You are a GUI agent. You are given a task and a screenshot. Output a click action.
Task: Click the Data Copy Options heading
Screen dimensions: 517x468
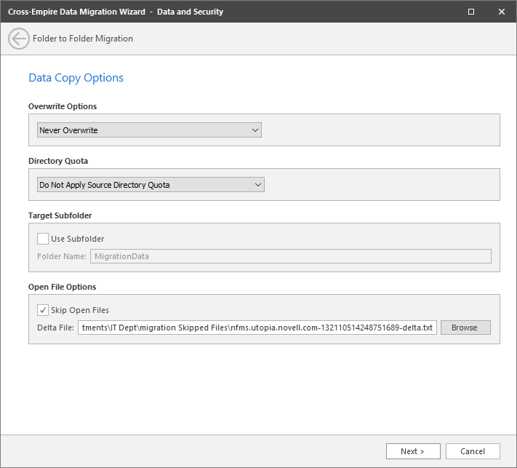point(76,78)
